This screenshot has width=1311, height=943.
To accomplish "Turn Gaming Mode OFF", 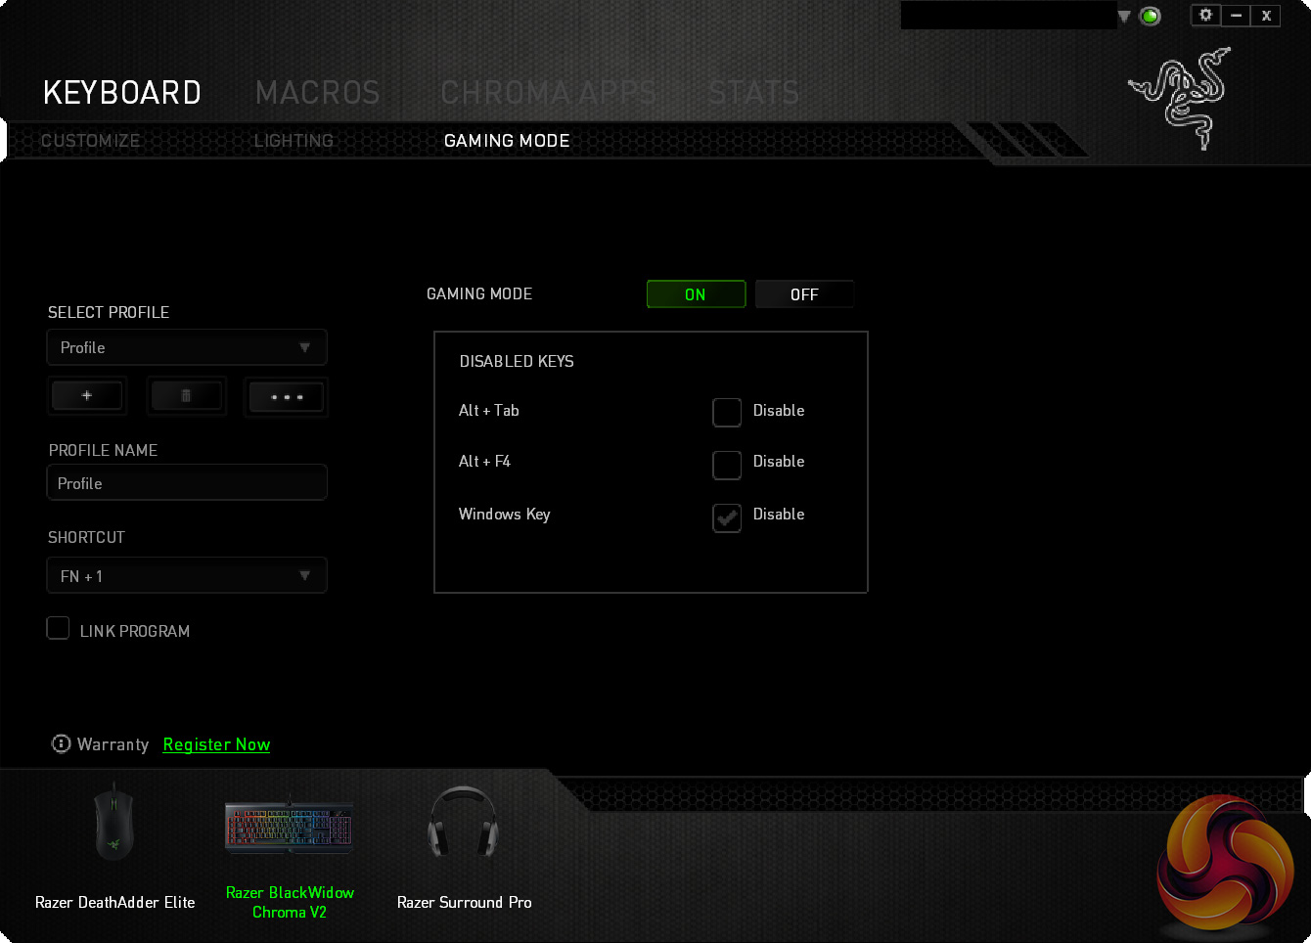I will coord(804,294).
